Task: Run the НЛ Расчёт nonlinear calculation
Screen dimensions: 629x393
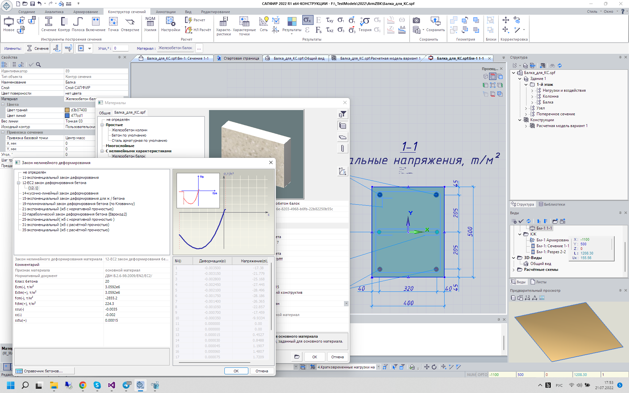Action: tap(198, 30)
